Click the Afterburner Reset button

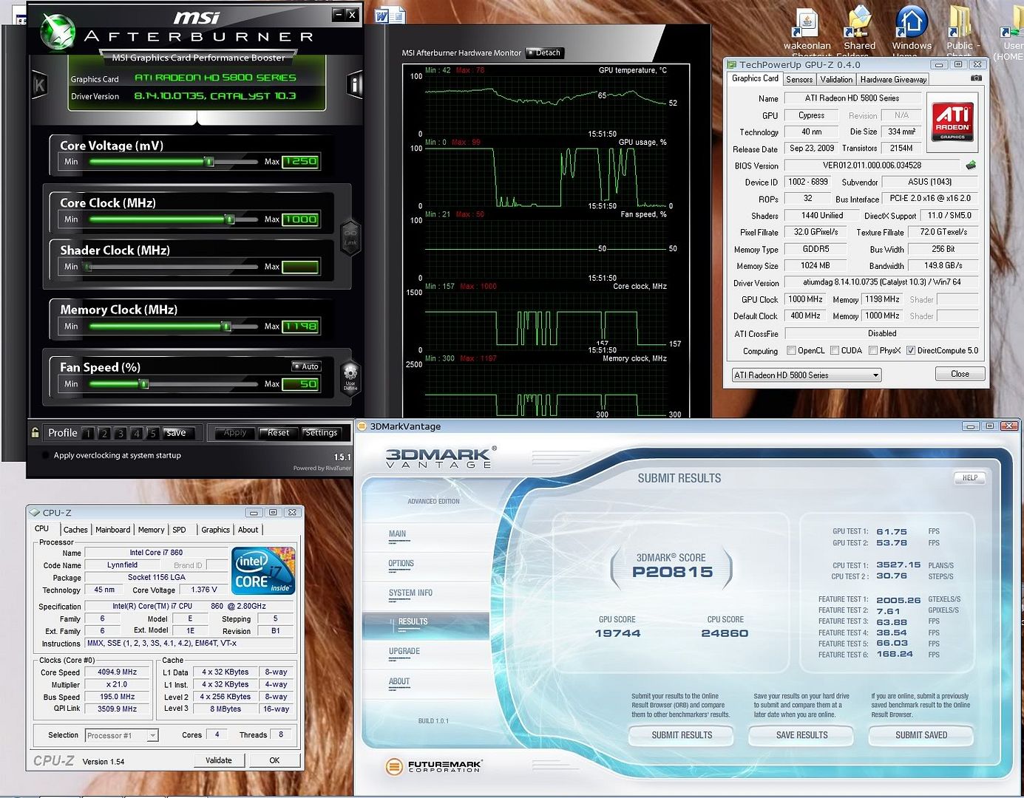279,433
